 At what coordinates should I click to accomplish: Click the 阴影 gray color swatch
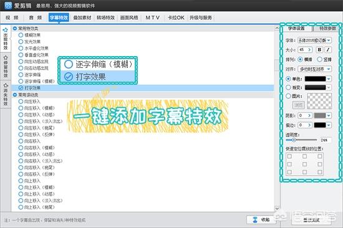click(x=320, y=115)
